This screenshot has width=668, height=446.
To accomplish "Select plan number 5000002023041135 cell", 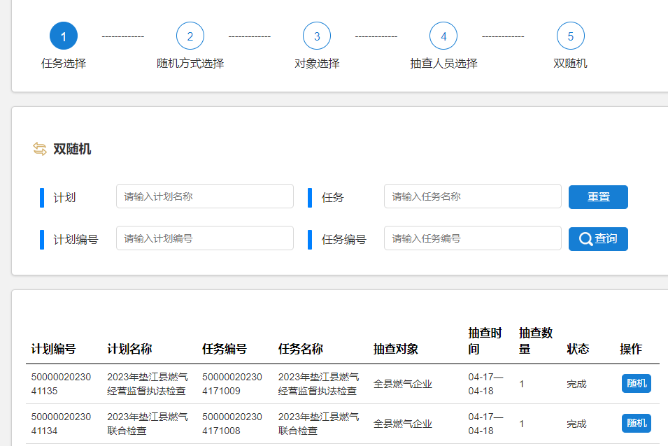I will pos(61,384).
